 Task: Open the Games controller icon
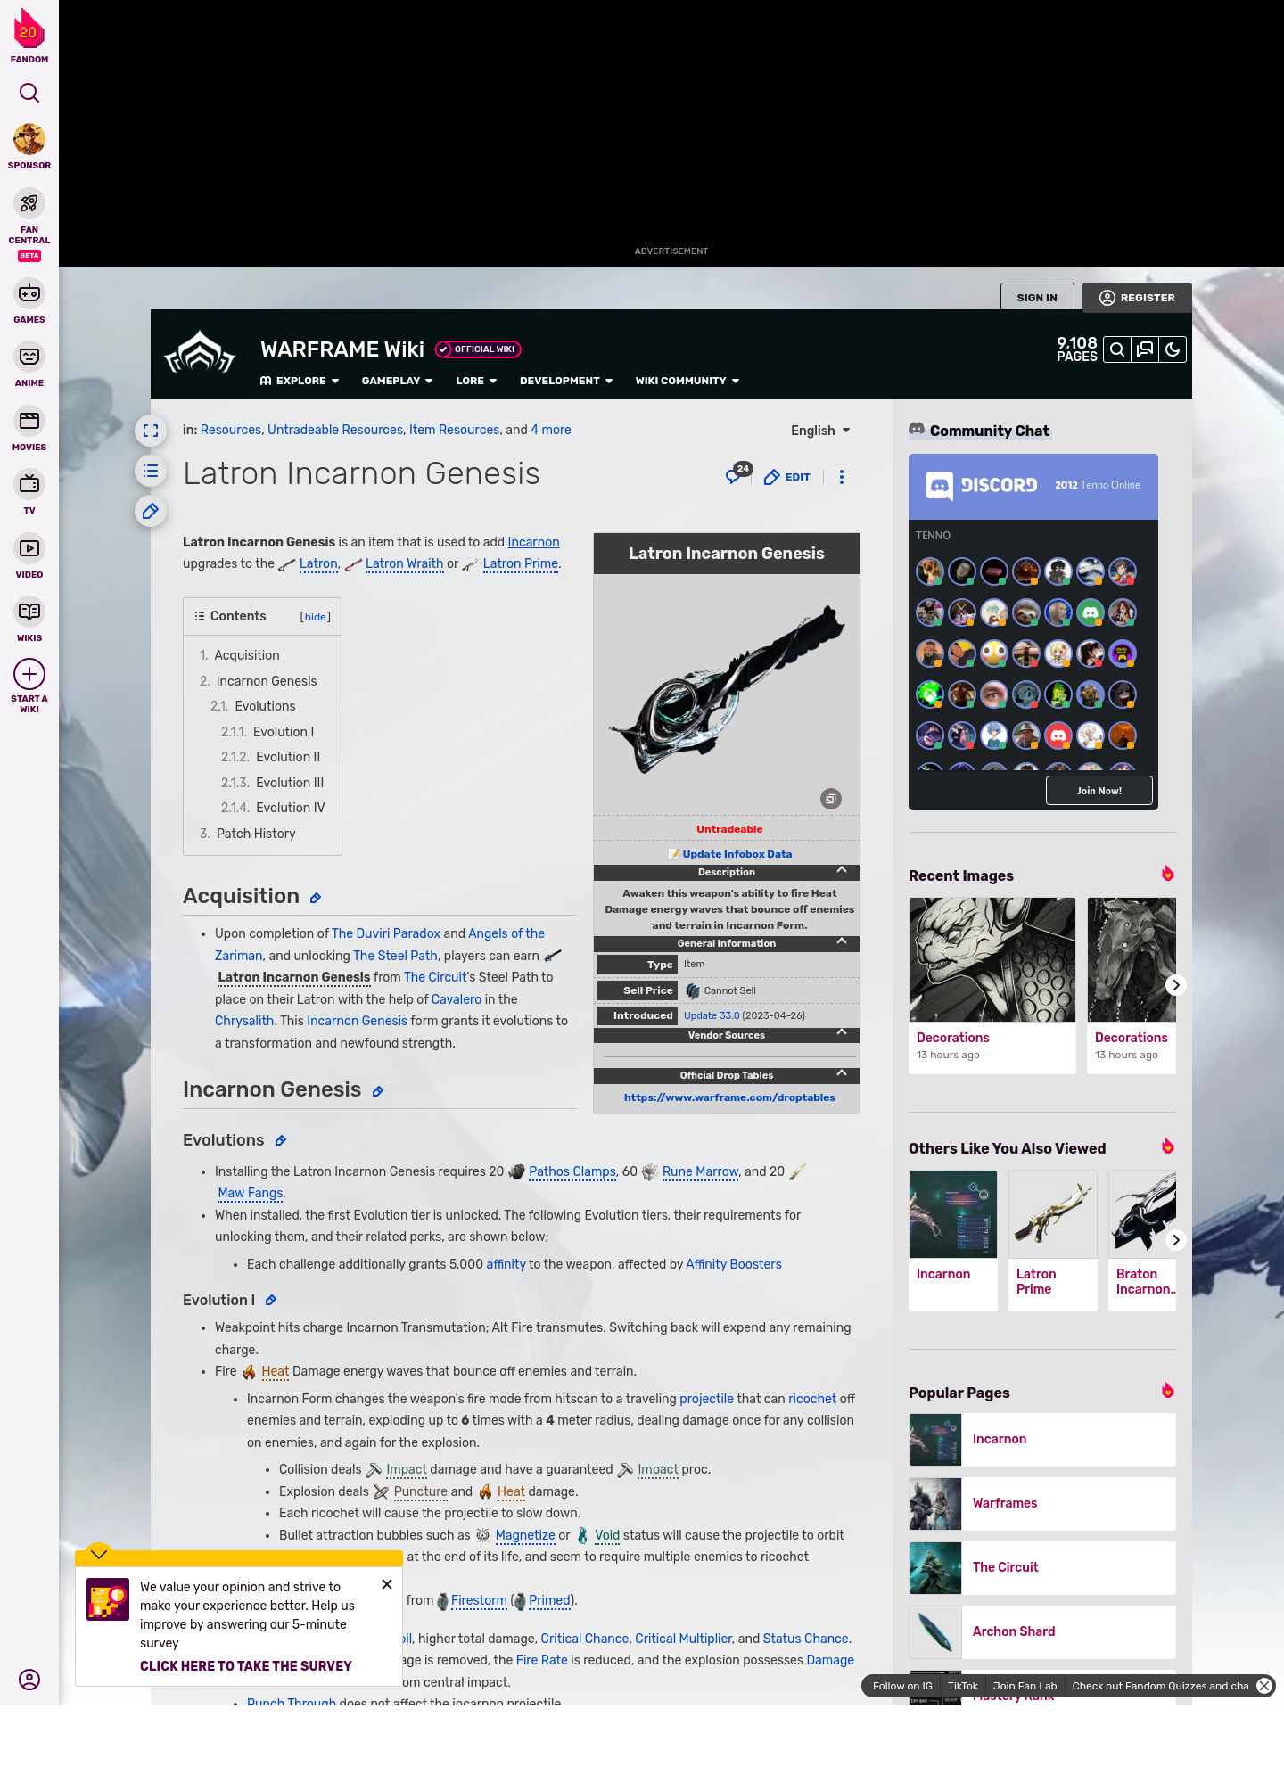tap(29, 292)
